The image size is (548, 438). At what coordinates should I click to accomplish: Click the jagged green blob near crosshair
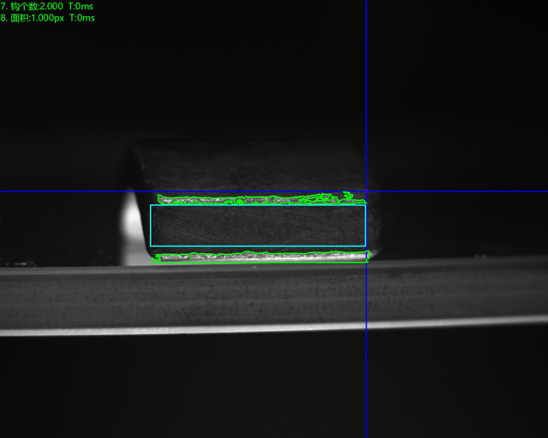[347, 198]
